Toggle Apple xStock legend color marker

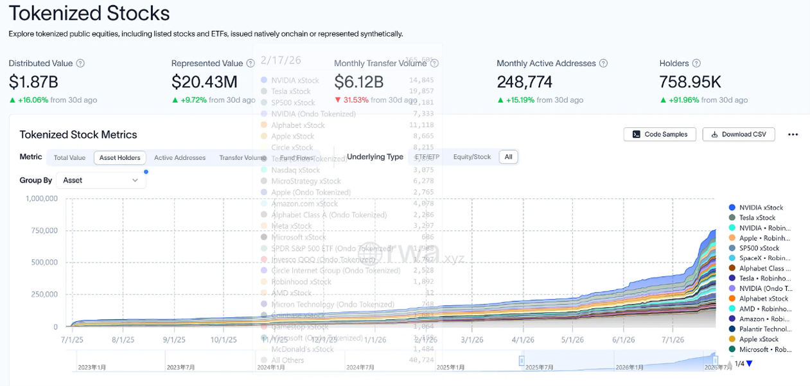click(x=732, y=339)
